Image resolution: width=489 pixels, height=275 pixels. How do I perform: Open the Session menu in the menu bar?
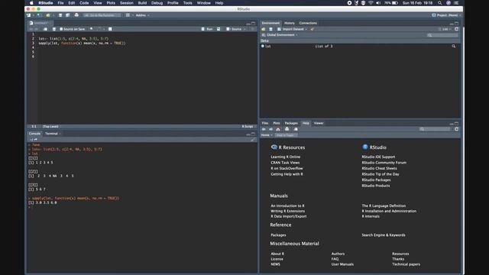(127, 3)
